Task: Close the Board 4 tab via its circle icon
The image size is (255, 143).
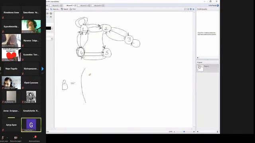Action: 103,6
